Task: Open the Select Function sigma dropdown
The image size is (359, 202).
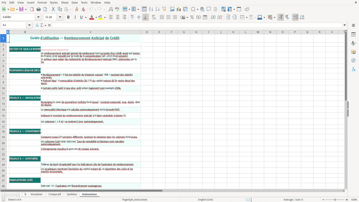Action: tap(45, 25)
